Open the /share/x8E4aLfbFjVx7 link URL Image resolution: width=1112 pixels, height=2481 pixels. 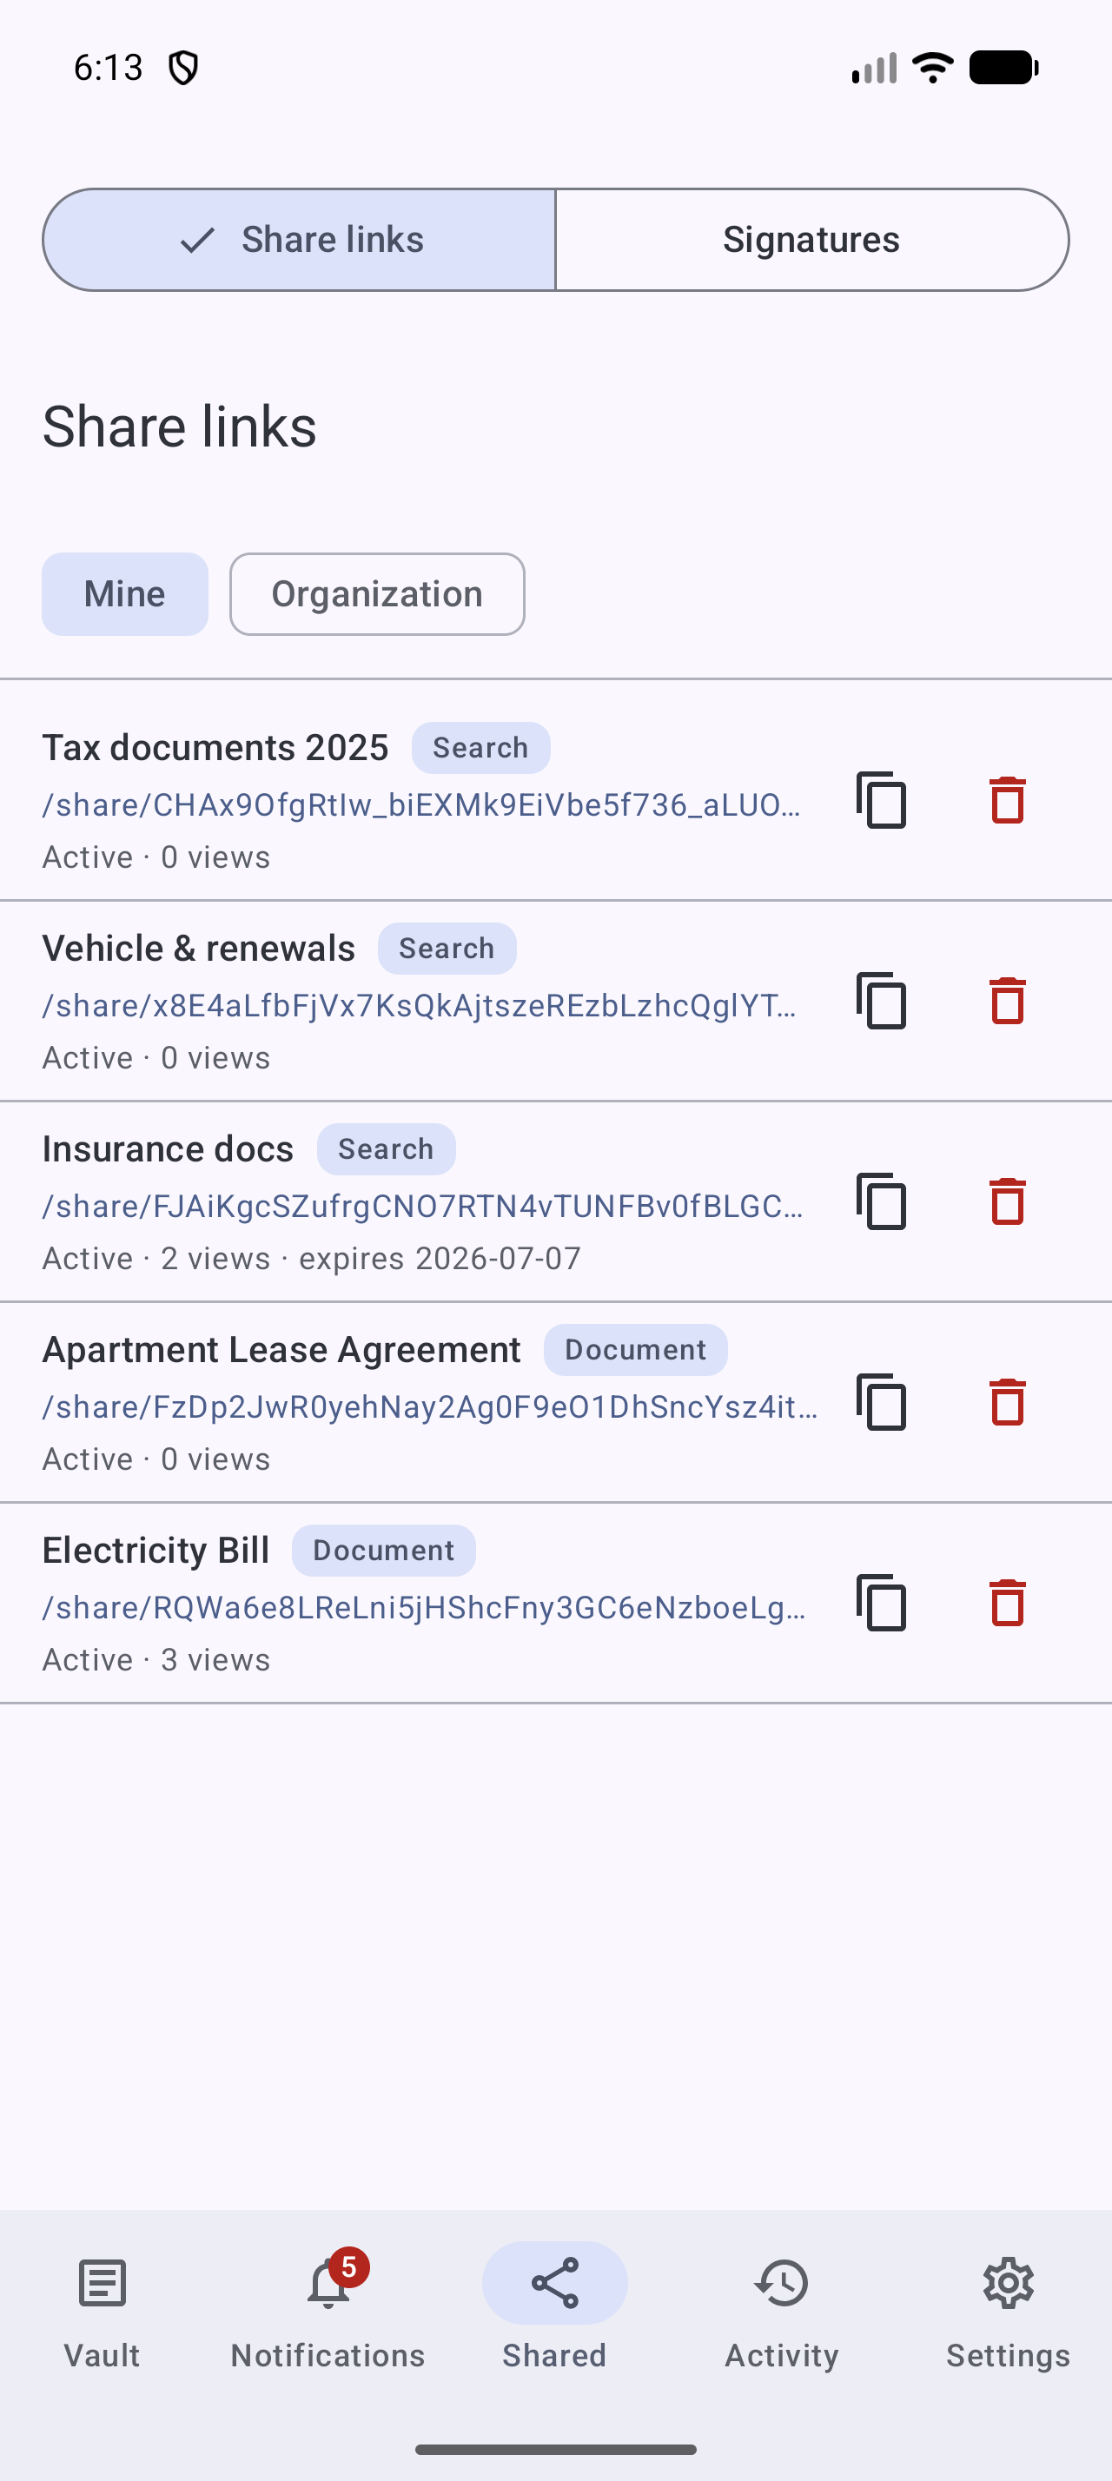point(420,1005)
